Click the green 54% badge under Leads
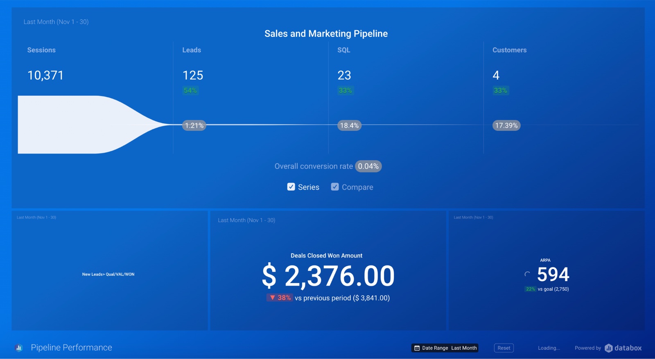This screenshot has height=359, width=655. point(190,90)
